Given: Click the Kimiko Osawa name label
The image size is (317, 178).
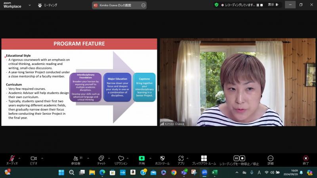Looking at the screenshot, I should (x=174, y=124).
